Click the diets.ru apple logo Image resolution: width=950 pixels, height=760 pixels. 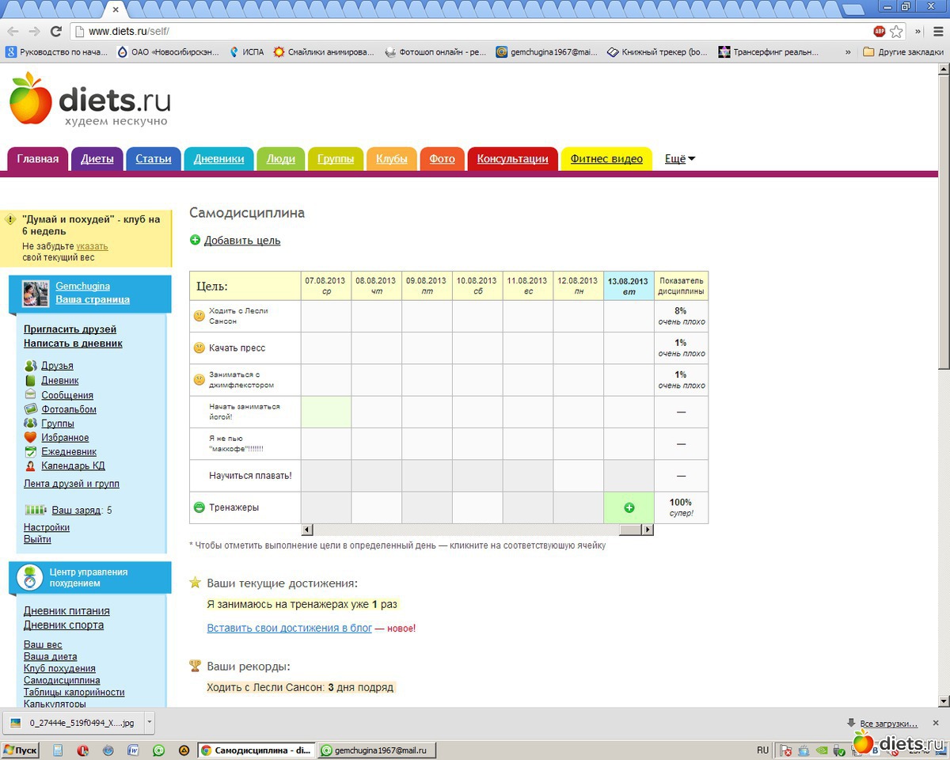coord(30,99)
